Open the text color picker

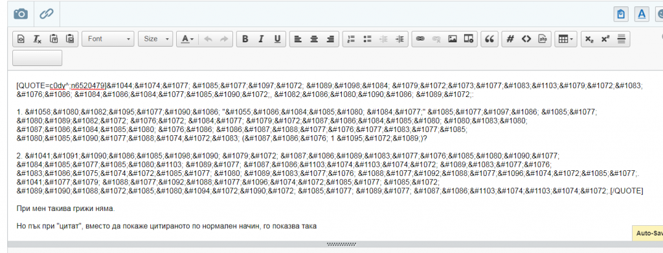click(187, 39)
